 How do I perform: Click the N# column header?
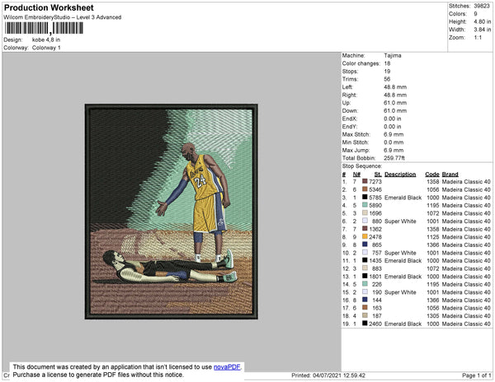pyautogui.click(x=356, y=175)
